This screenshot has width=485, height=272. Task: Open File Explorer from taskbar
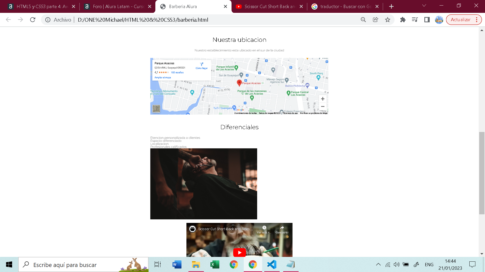point(196,264)
